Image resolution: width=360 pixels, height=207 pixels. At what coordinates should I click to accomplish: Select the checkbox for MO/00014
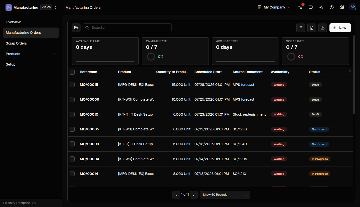[72, 174]
